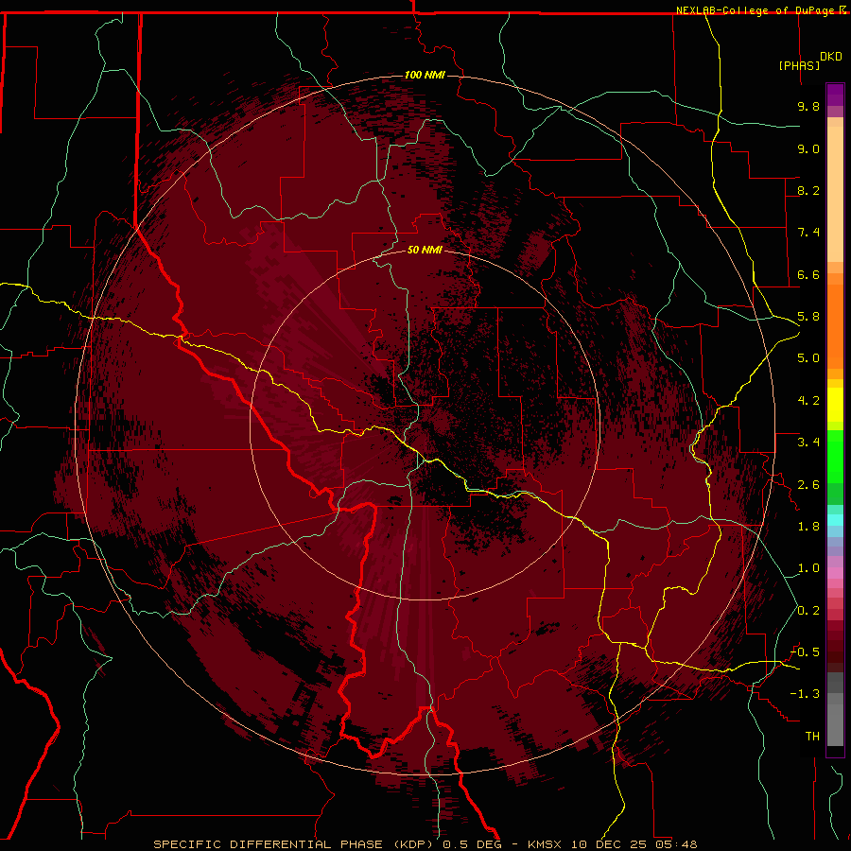
Task: Click the 4.2 scale value
Action: click(x=808, y=401)
